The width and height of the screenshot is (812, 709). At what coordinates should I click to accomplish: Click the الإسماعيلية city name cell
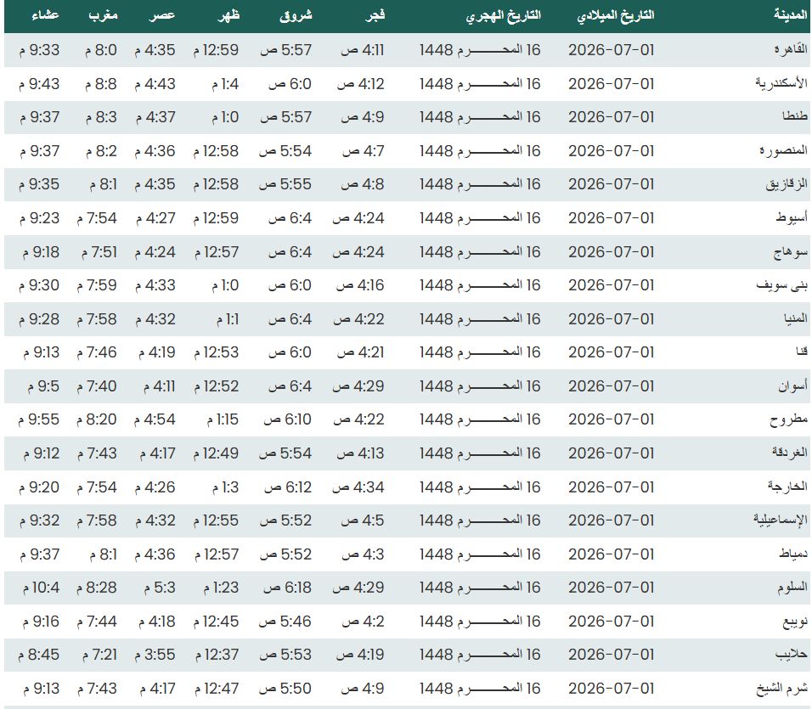pos(781,520)
